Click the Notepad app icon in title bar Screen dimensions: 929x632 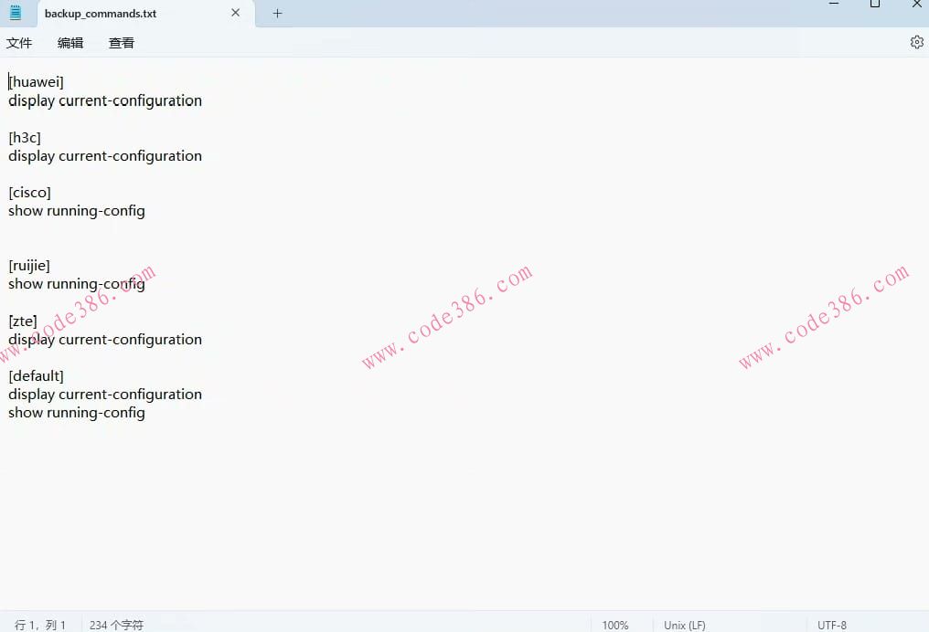coord(16,13)
